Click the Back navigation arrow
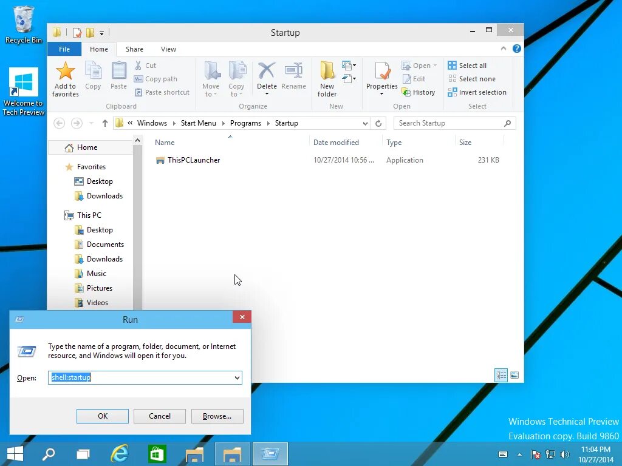The width and height of the screenshot is (622, 466). [59, 123]
